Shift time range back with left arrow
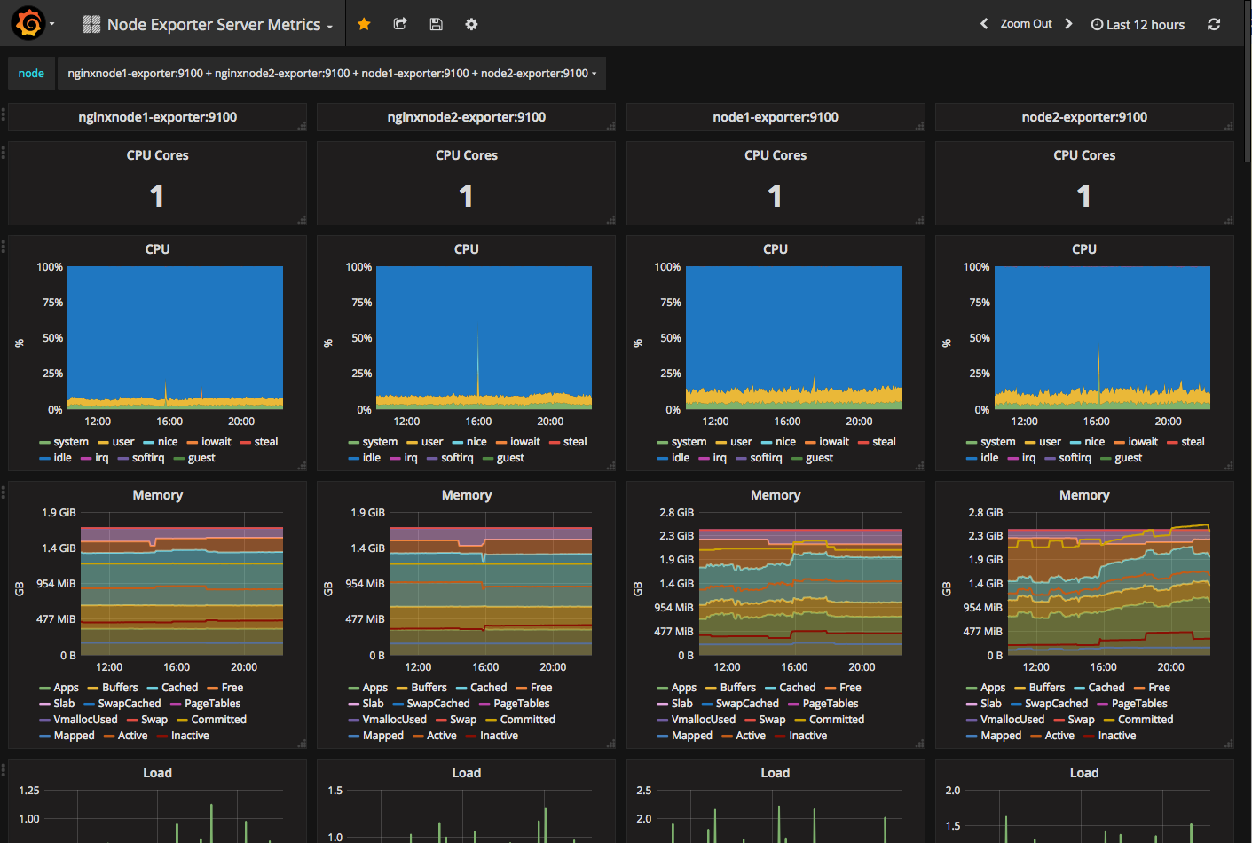This screenshot has width=1252, height=843. coord(983,24)
